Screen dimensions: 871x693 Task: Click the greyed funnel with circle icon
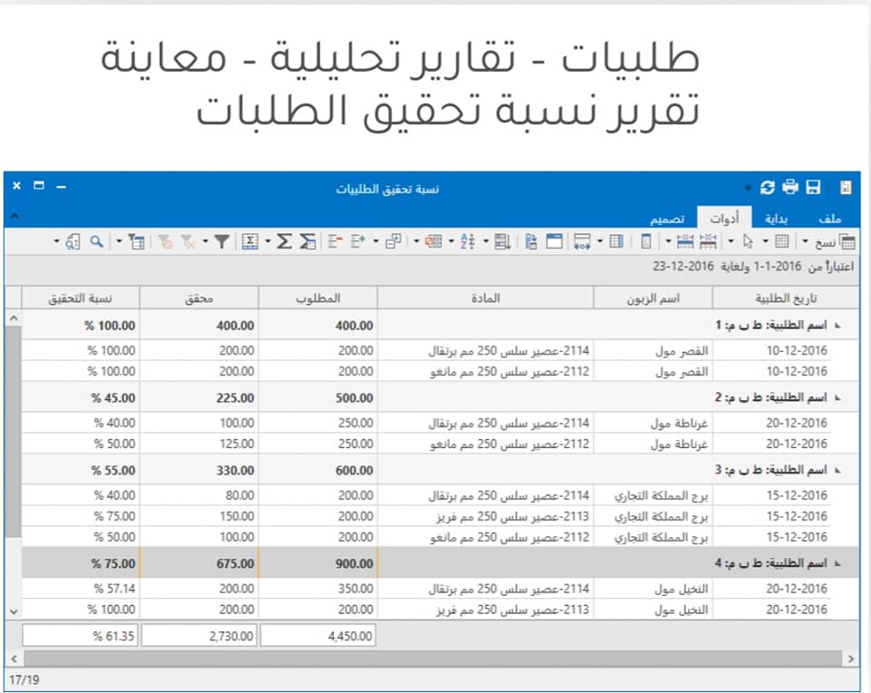pyautogui.click(x=165, y=241)
